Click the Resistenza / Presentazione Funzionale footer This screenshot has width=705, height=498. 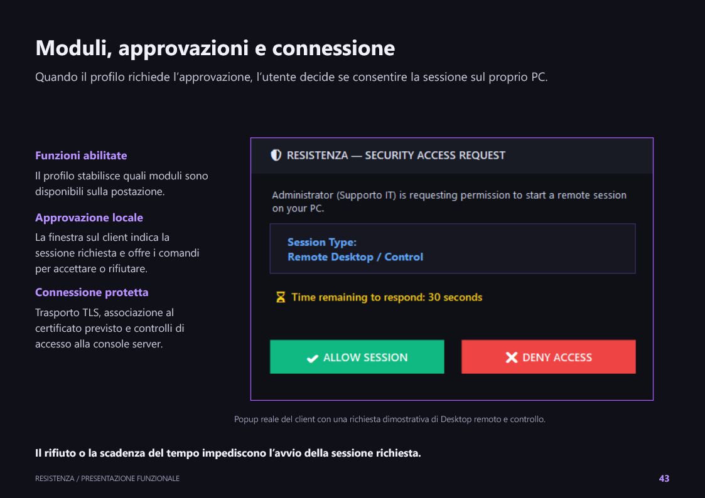click(107, 479)
